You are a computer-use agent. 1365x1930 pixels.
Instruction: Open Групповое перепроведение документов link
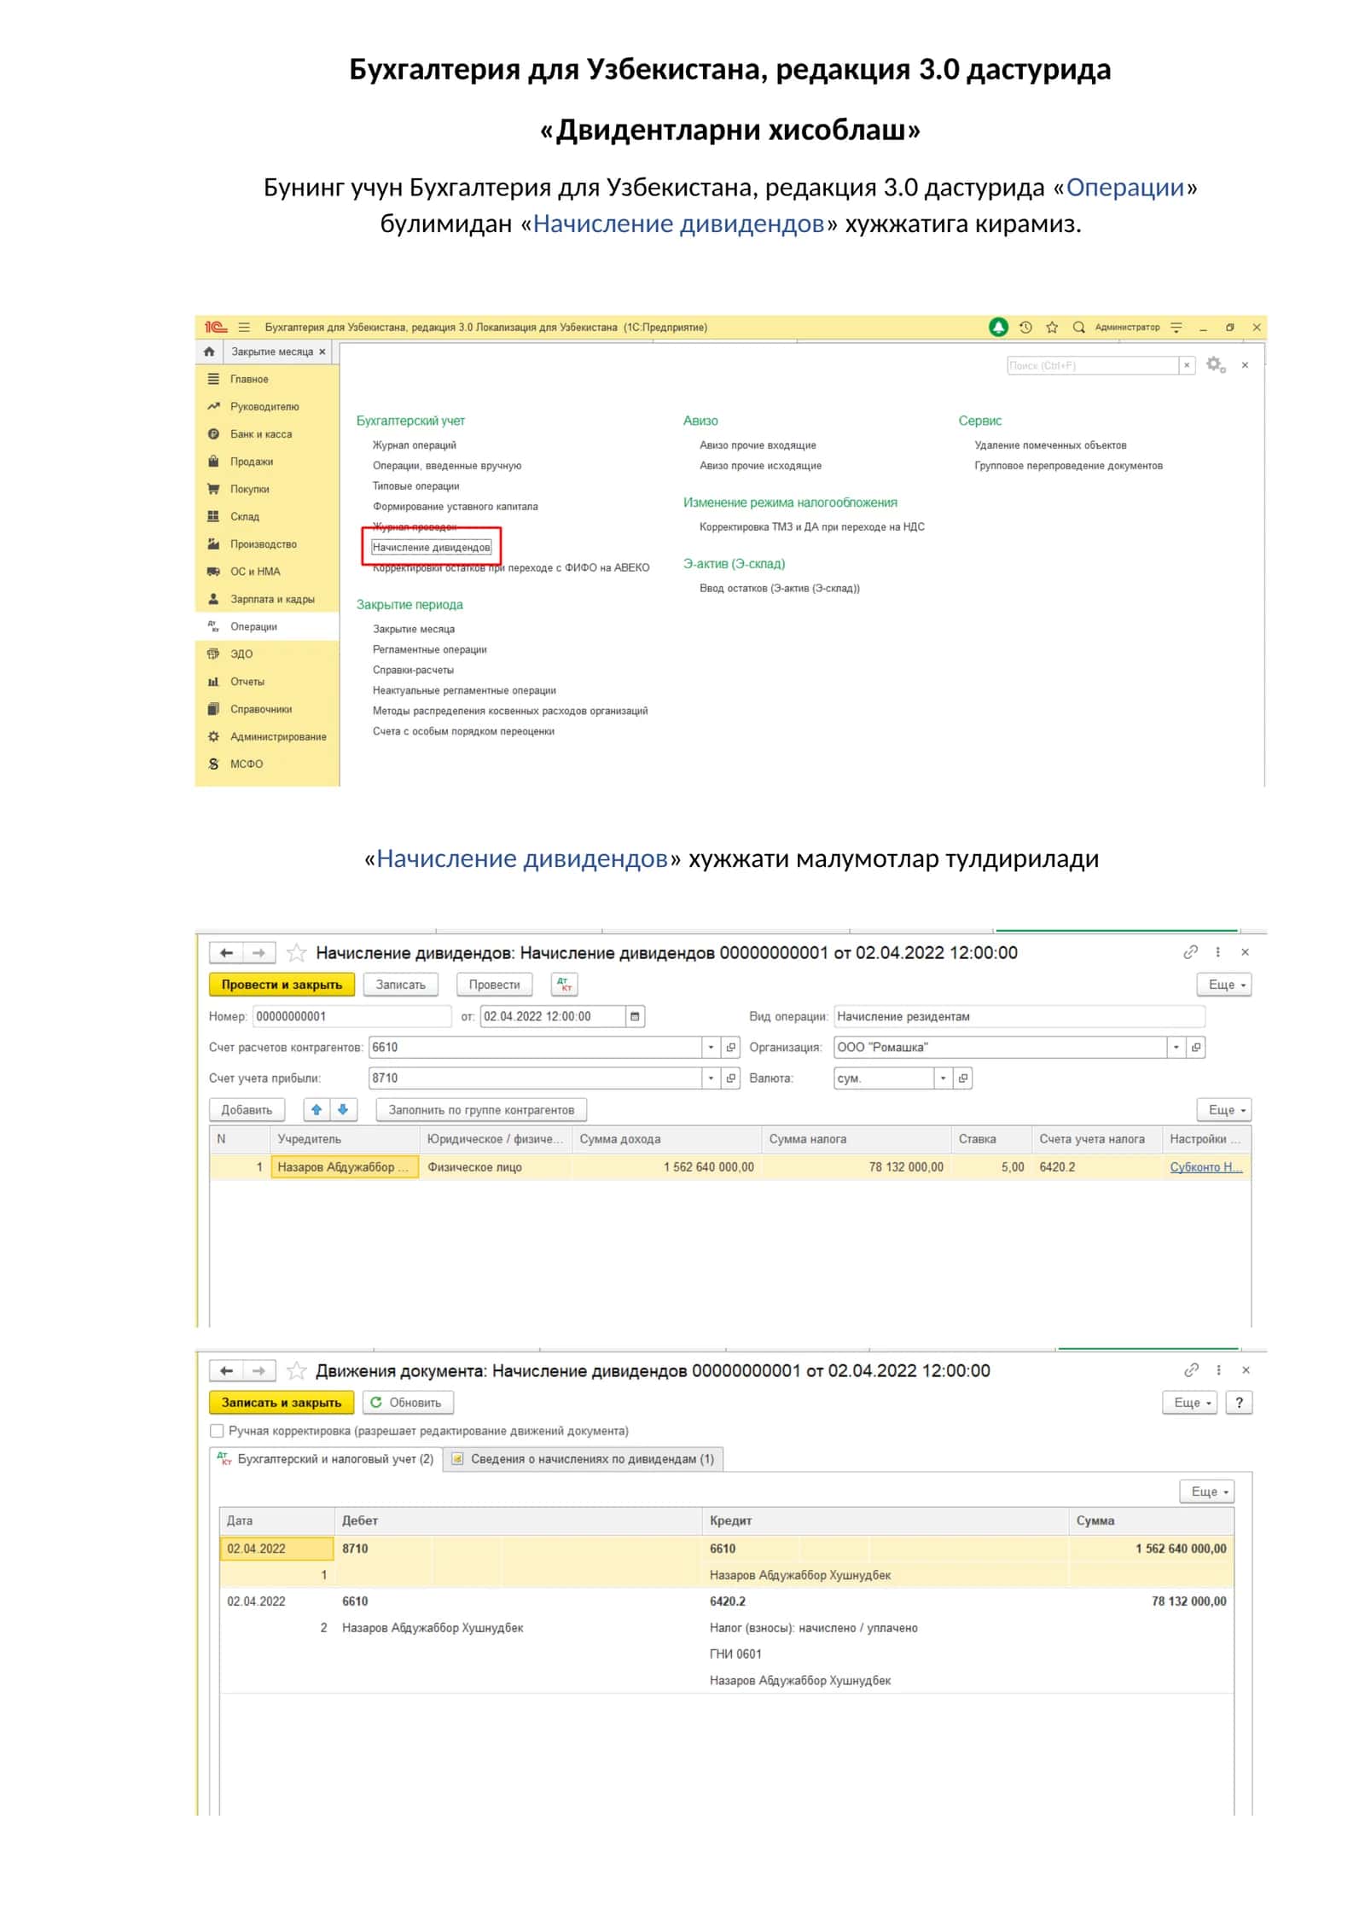pyautogui.click(x=1069, y=465)
